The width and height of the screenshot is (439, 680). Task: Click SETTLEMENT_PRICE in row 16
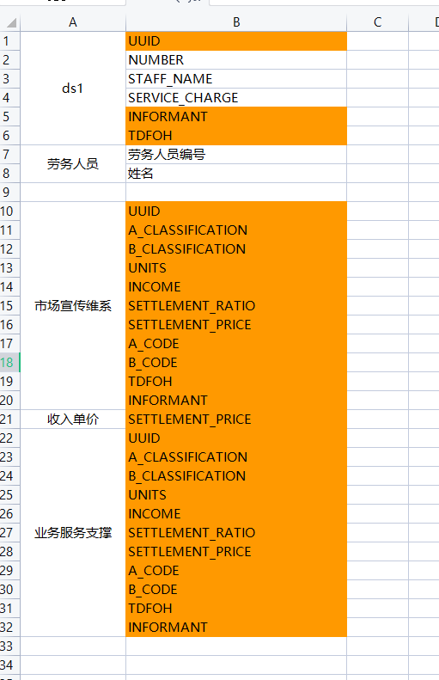coord(236,325)
